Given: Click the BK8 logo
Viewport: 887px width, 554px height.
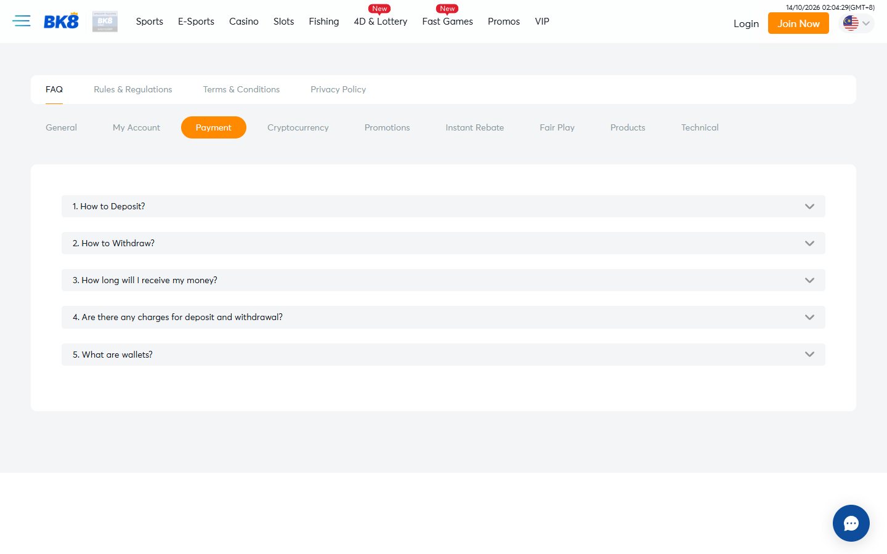Looking at the screenshot, I should [x=61, y=22].
